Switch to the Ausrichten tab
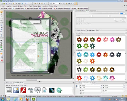 79,83
